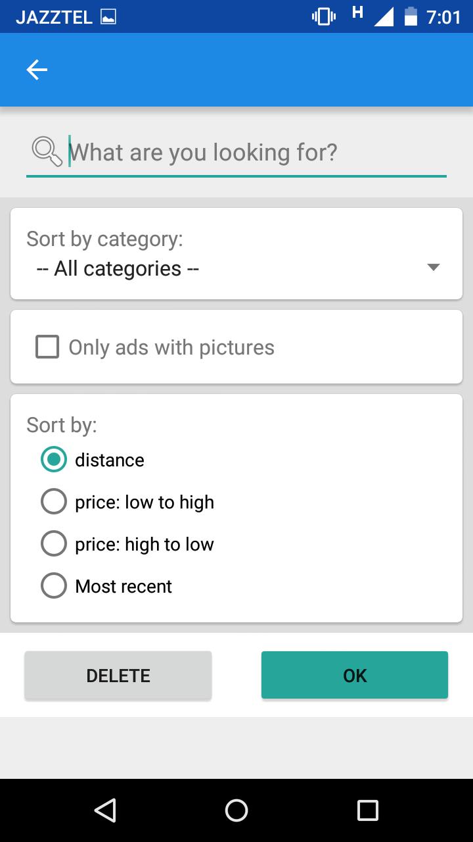Tap the signal strength icon

(383, 17)
